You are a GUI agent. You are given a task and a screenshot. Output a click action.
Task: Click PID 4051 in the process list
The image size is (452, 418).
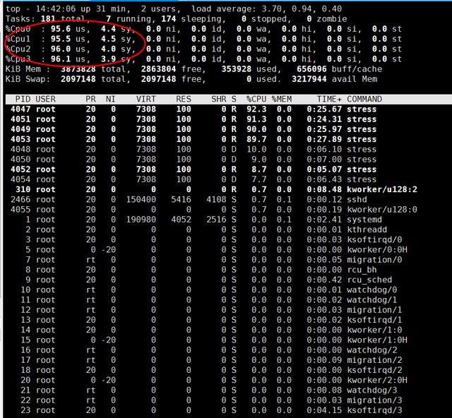point(20,119)
